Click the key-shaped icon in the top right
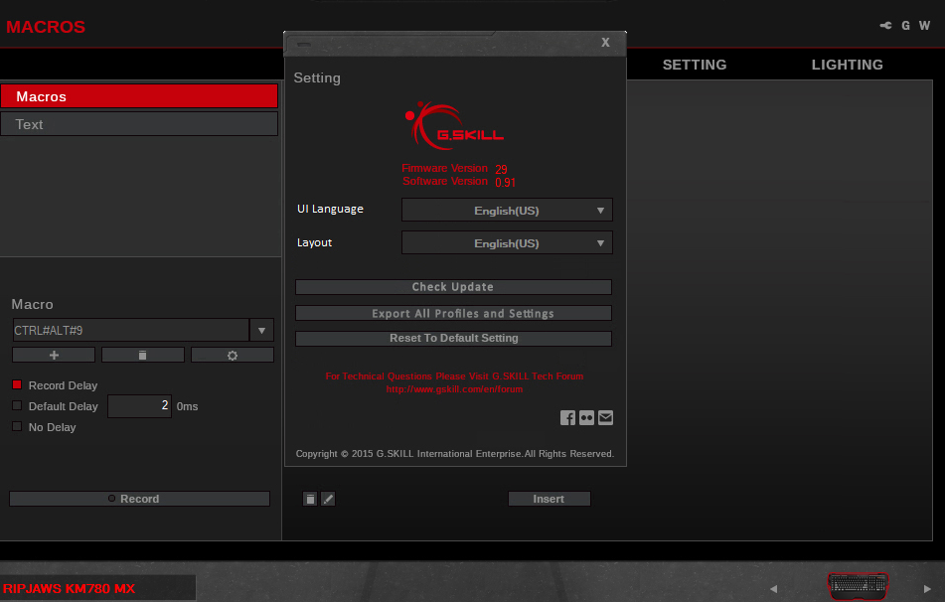 [885, 25]
